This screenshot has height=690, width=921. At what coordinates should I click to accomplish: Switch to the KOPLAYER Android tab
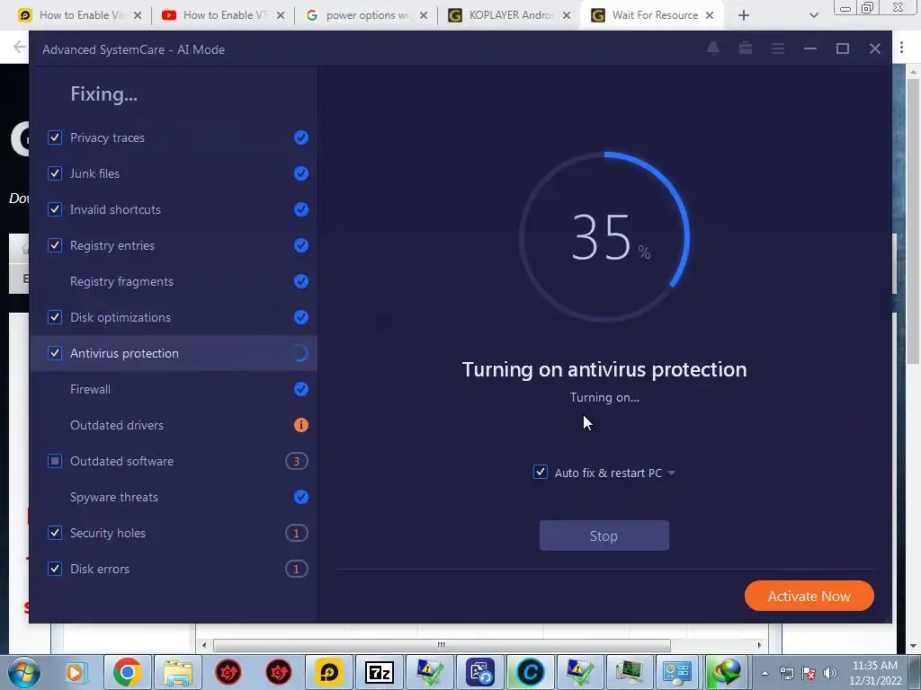click(510, 15)
